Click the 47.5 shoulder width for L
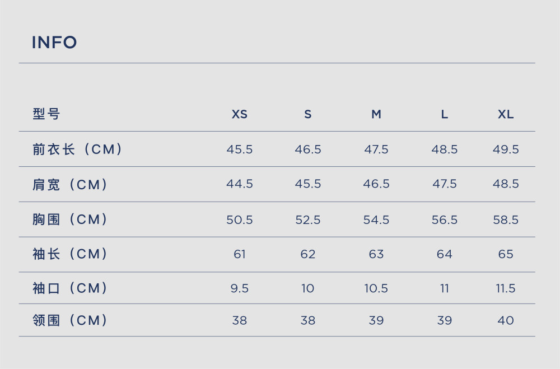 [444, 184]
